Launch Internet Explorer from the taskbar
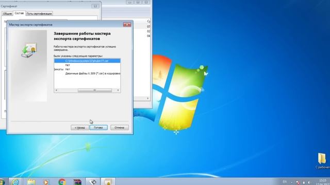The image size is (330, 185). tap(15, 181)
